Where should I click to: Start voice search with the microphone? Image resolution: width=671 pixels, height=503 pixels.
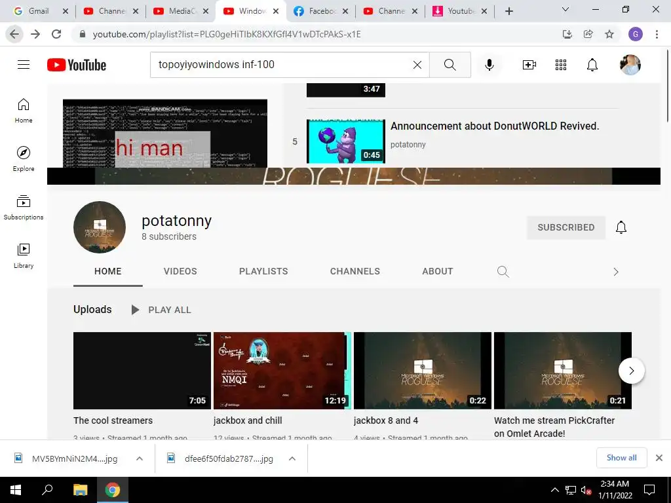[x=489, y=65]
